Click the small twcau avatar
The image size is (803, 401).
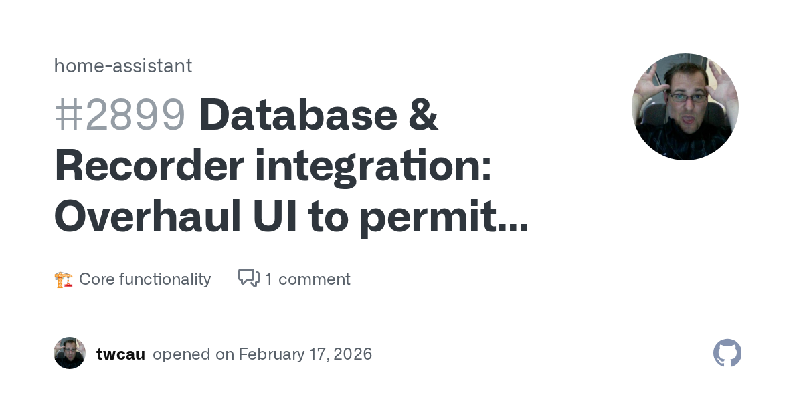(x=70, y=353)
